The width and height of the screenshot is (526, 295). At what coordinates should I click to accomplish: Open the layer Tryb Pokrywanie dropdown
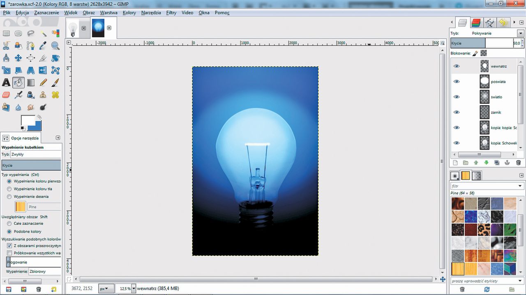(x=521, y=33)
